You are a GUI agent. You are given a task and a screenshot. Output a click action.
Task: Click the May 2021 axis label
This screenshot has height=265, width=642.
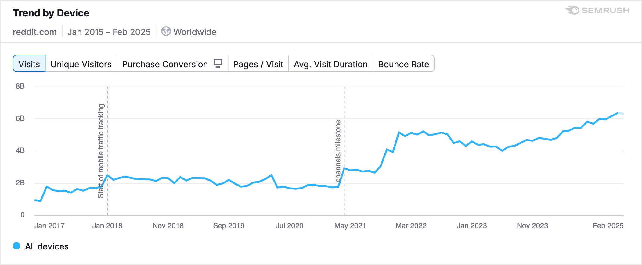click(x=350, y=226)
